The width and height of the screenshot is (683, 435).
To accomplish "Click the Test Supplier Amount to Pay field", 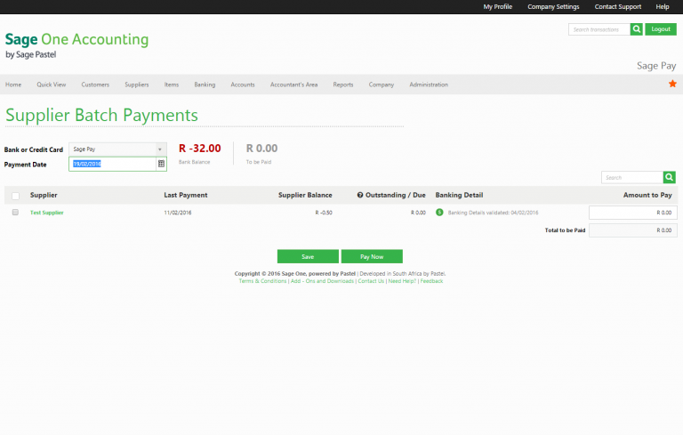I will point(633,213).
